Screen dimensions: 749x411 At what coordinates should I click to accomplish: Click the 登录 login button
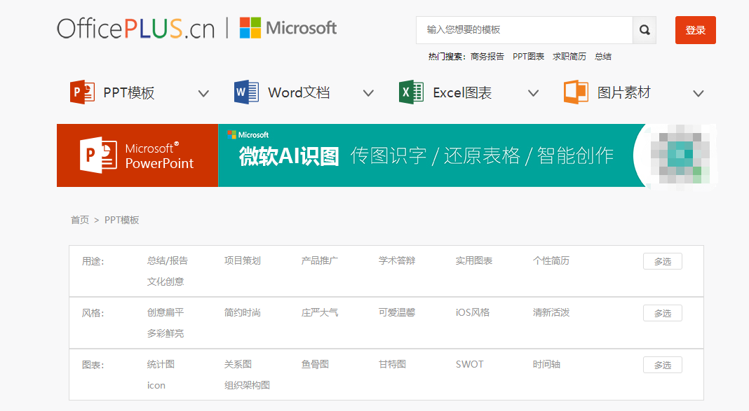click(696, 30)
